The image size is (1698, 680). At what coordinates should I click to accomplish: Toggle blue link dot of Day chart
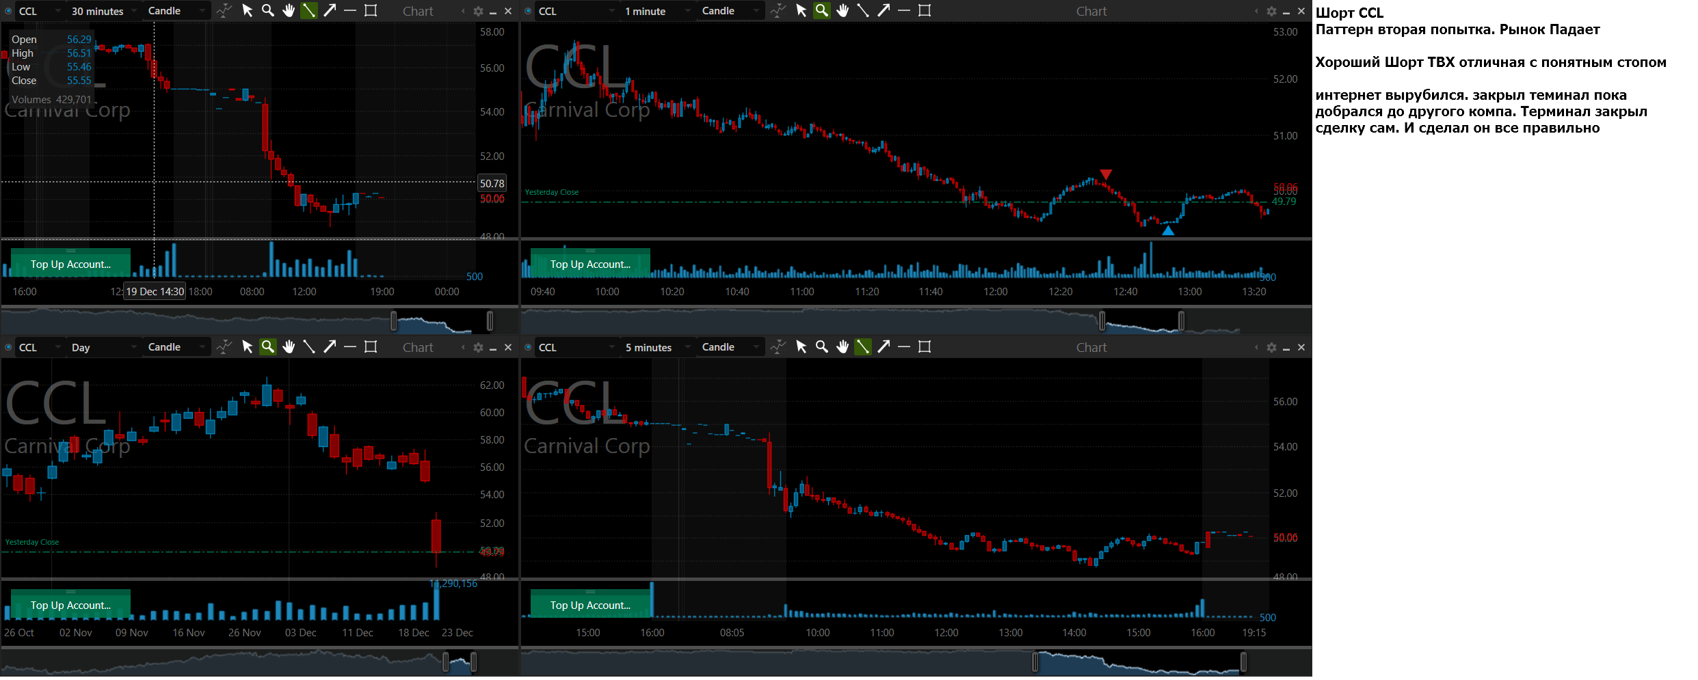[8, 347]
